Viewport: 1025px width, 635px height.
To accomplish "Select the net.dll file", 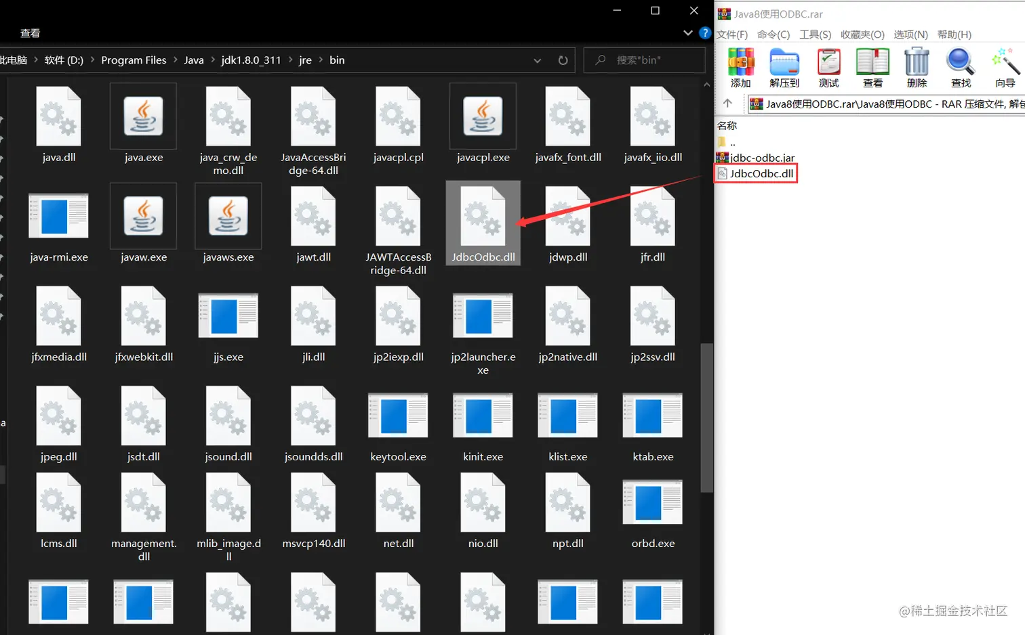I will tap(398, 511).
